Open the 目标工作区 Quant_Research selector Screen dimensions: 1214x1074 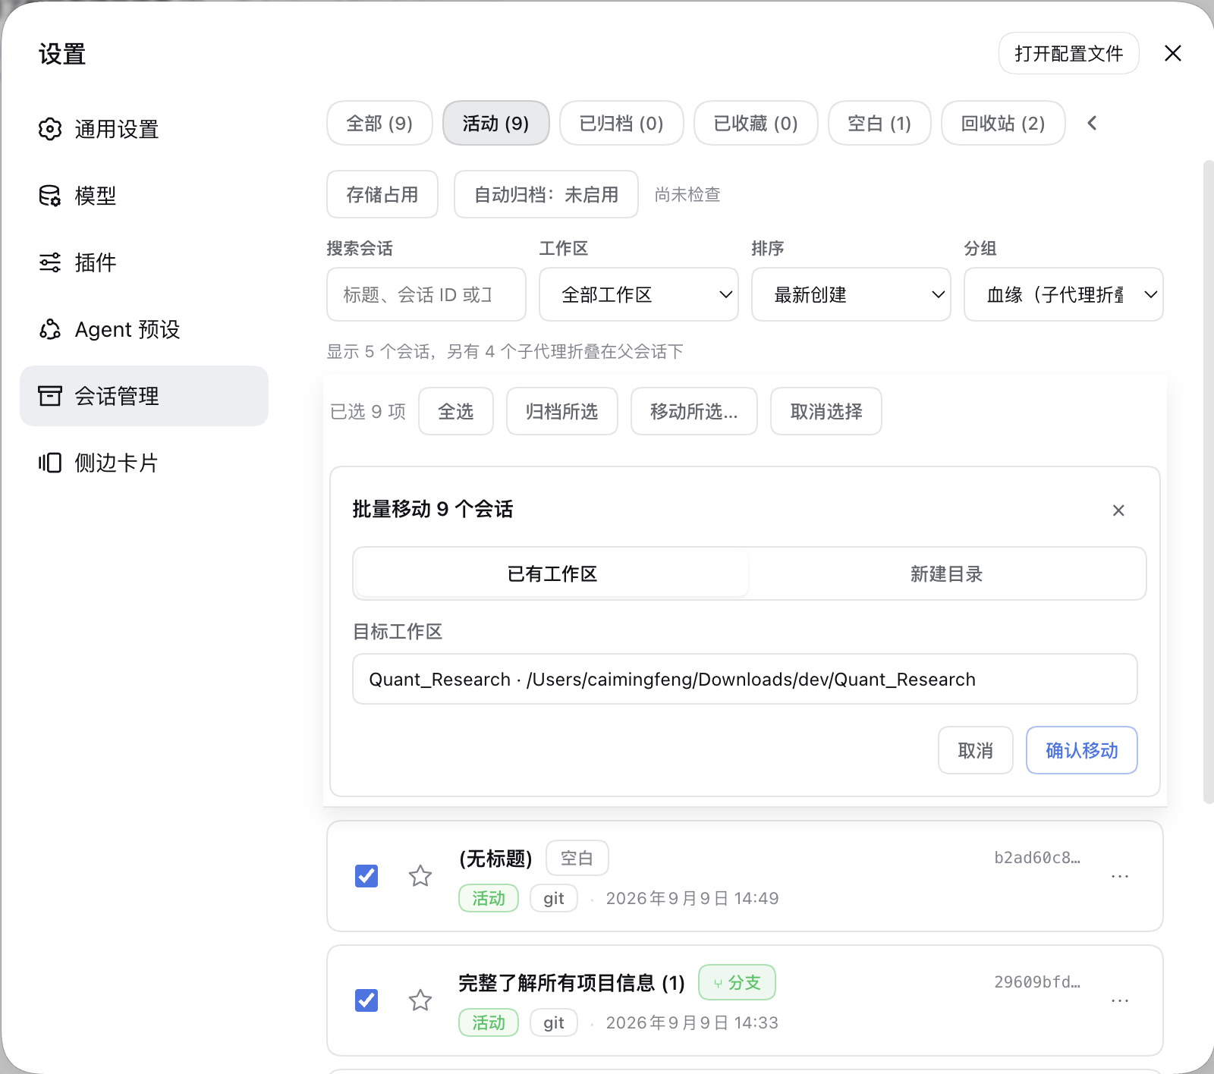point(745,679)
